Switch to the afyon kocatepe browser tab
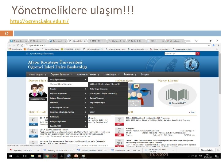 pyautogui.click(x=175, y=41)
